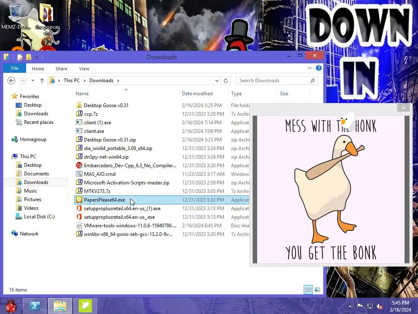Open the Share ribbon tab
The height and width of the screenshot is (314, 418).
click(x=61, y=69)
